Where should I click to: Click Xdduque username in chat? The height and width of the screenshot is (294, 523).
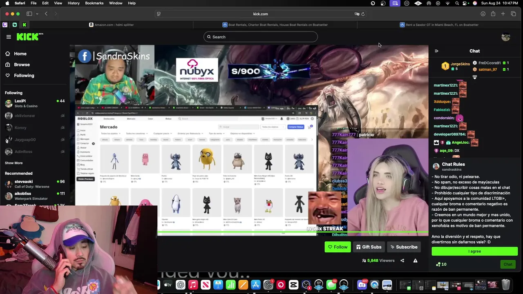pos(442,102)
